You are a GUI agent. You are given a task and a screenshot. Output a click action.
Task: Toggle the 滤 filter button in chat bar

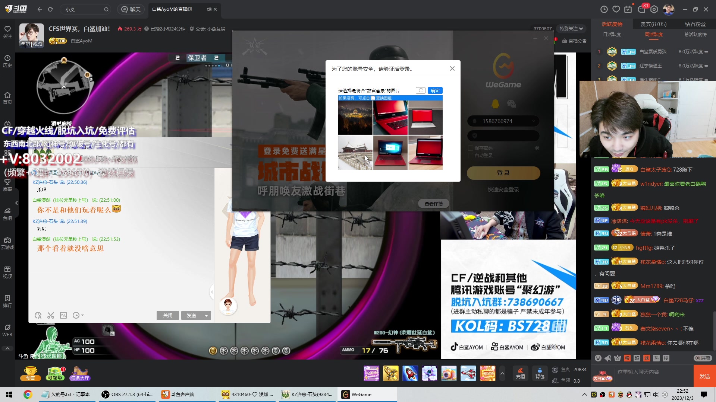647,358
